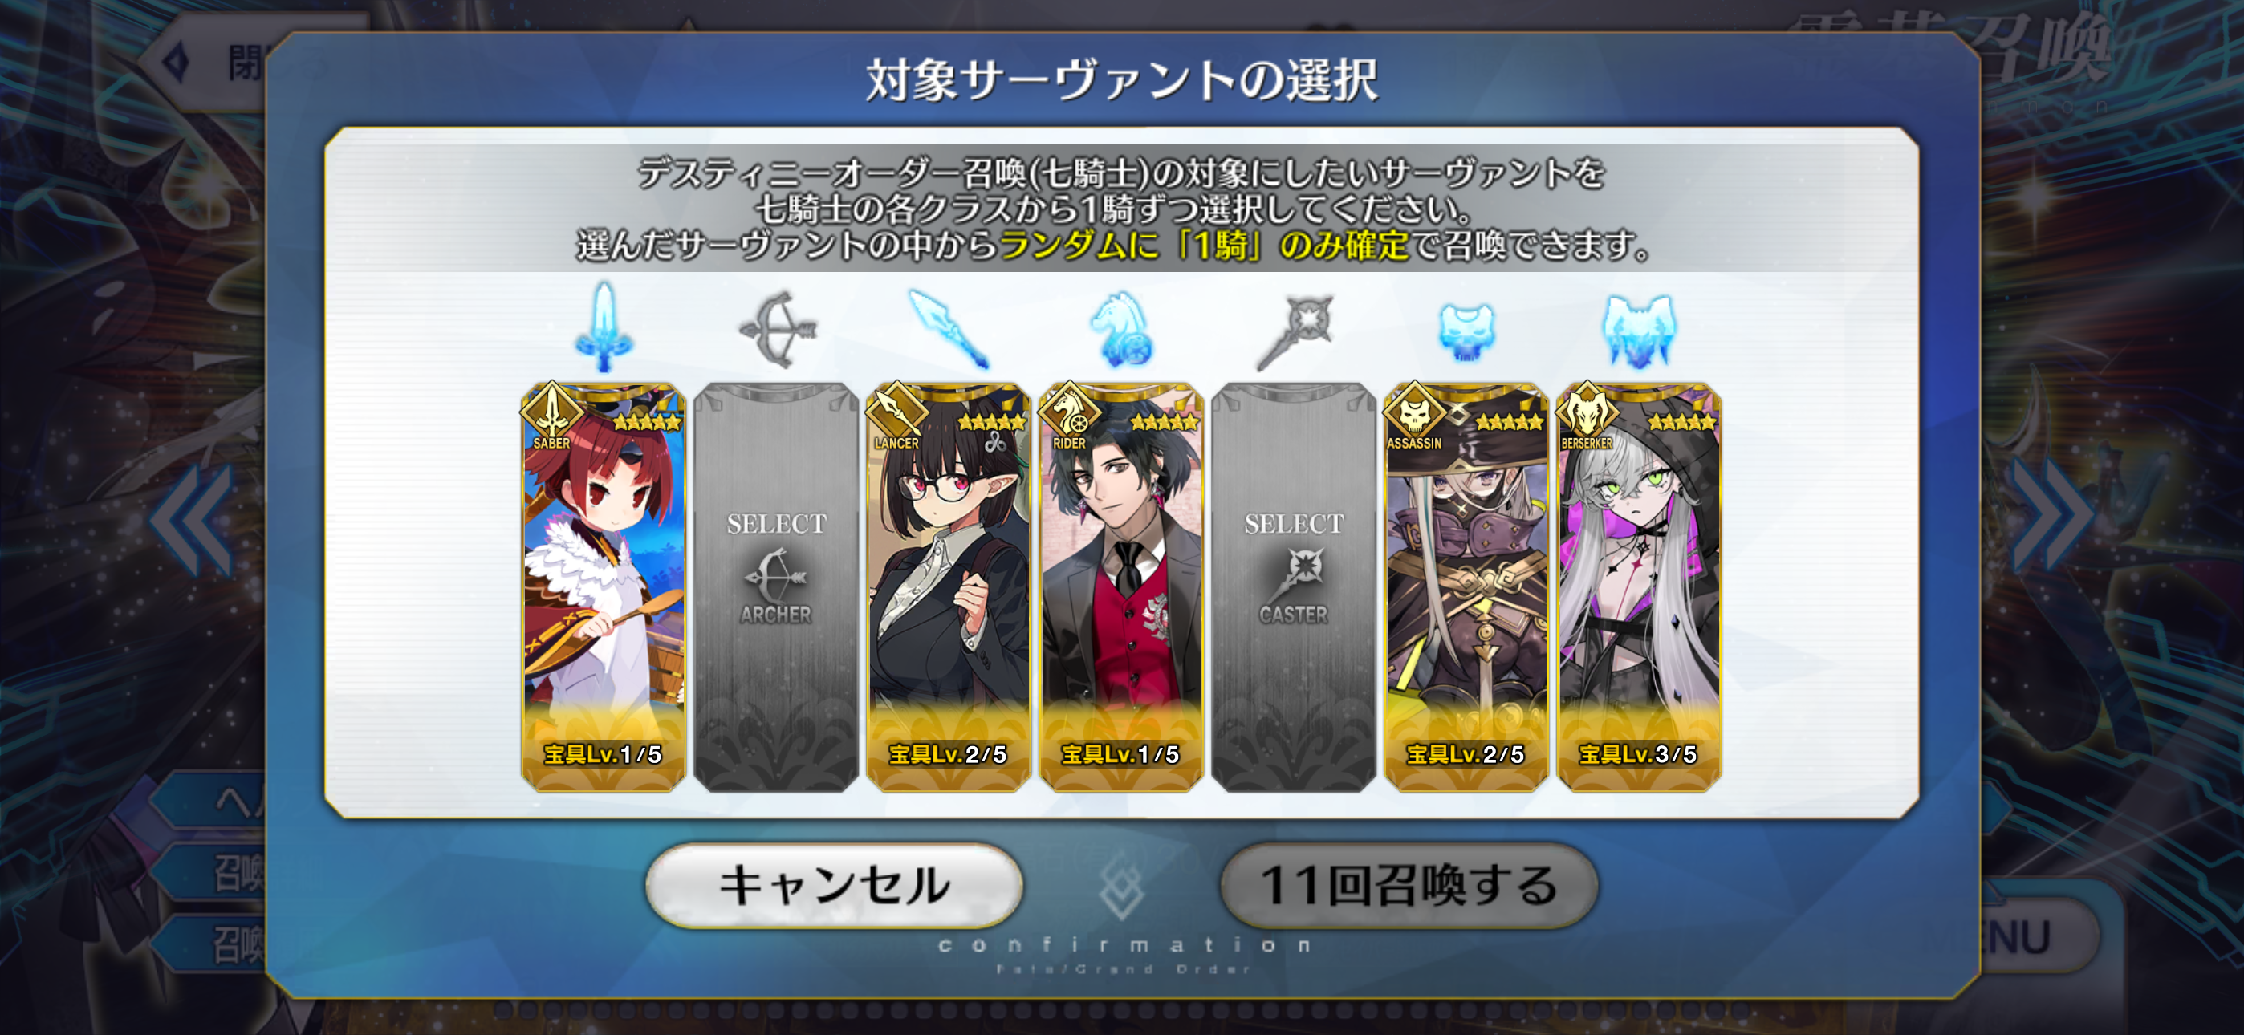Open the empty SELECT CASTER slot
This screenshot has width=2244, height=1035.
tap(1294, 587)
